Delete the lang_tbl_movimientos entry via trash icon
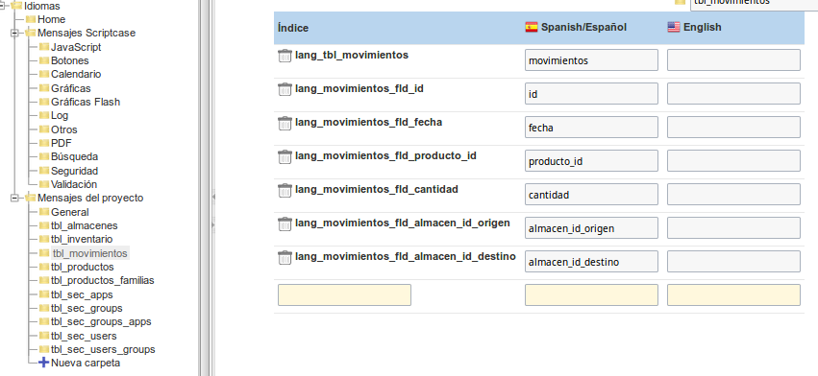The height and width of the screenshot is (376, 818). [x=285, y=57]
